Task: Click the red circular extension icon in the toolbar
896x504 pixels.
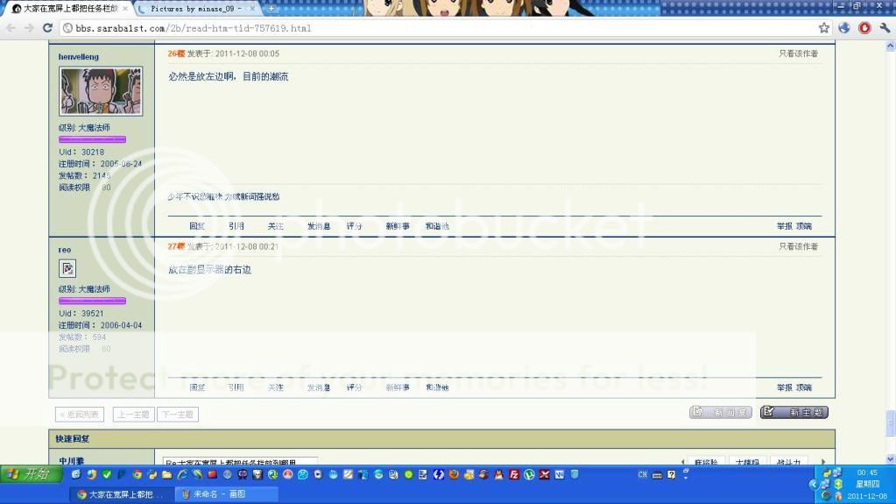Action: pos(864,28)
